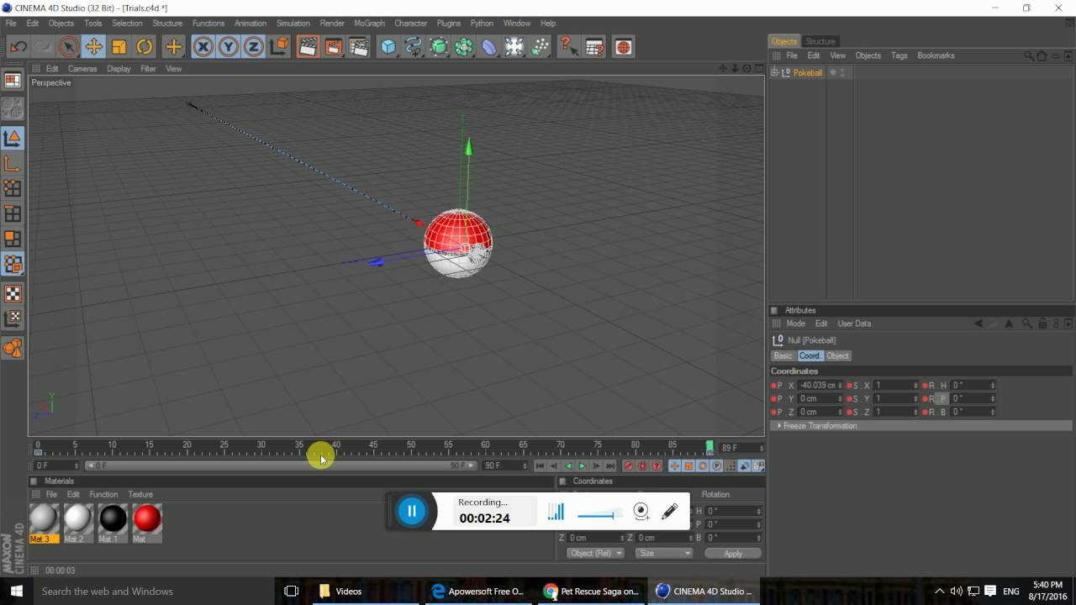Open the deformer objects icon
Image resolution: width=1076 pixels, height=605 pixels.
pyautogui.click(x=488, y=47)
